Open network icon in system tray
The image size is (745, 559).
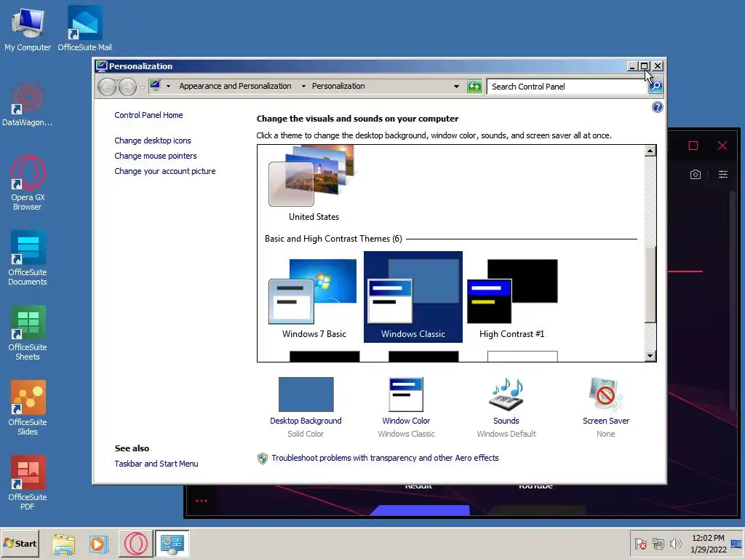[658, 544]
